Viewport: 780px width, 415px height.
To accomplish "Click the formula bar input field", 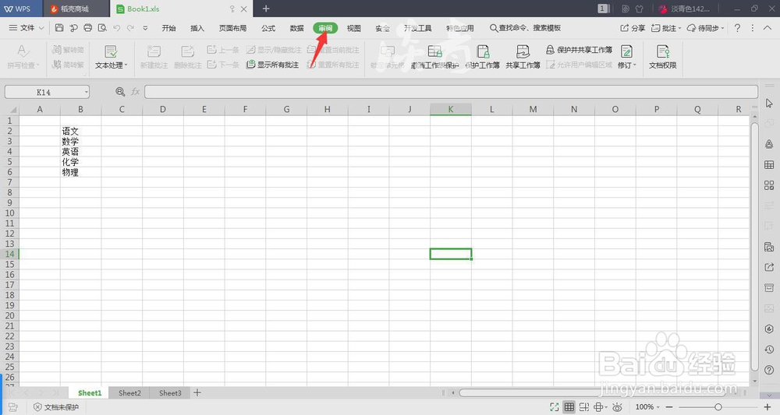I will (x=451, y=92).
